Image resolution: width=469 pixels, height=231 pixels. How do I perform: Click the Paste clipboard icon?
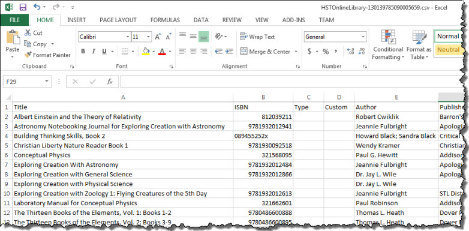(x=13, y=37)
